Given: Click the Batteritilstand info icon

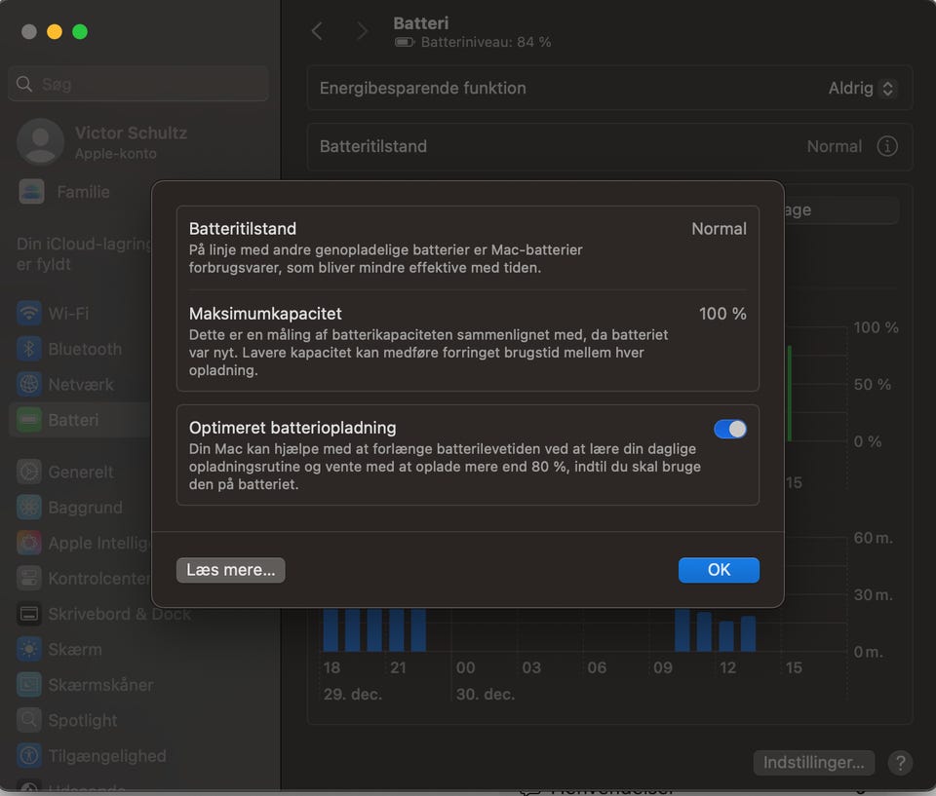Looking at the screenshot, I should (x=887, y=146).
